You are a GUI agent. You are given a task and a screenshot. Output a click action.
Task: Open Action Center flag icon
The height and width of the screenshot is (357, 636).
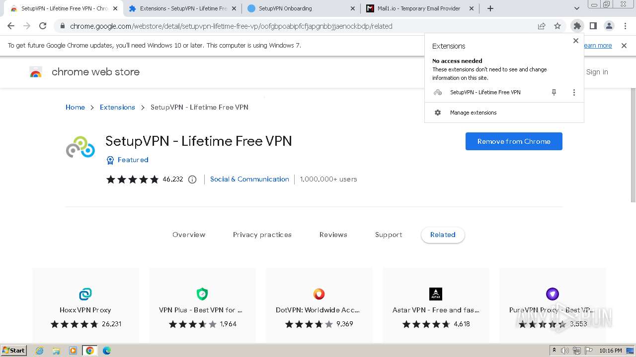coord(589,351)
